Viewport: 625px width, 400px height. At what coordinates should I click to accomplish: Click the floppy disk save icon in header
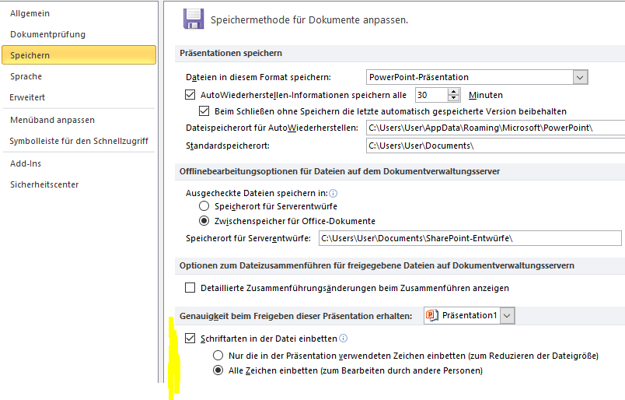coord(193,19)
